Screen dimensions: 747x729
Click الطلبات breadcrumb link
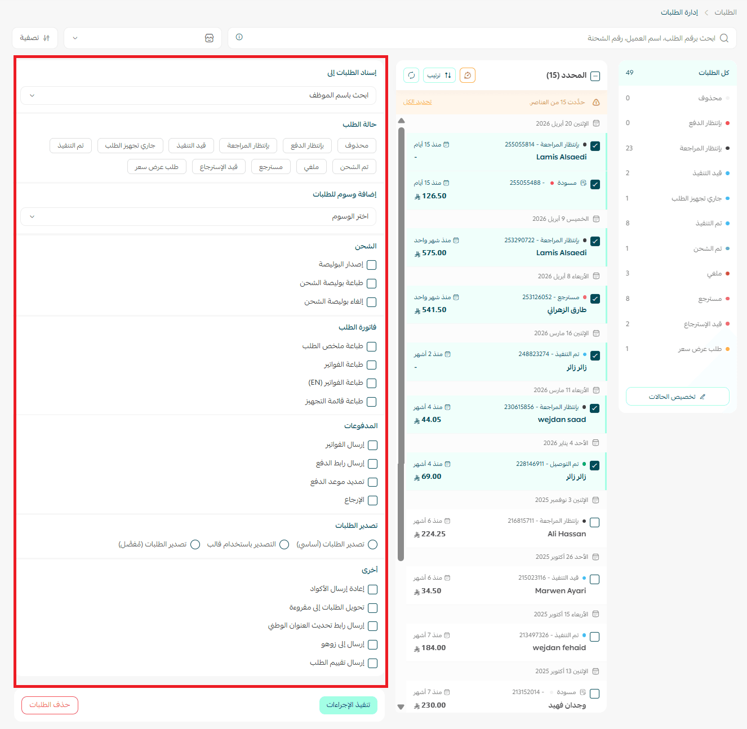coord(726,12)
